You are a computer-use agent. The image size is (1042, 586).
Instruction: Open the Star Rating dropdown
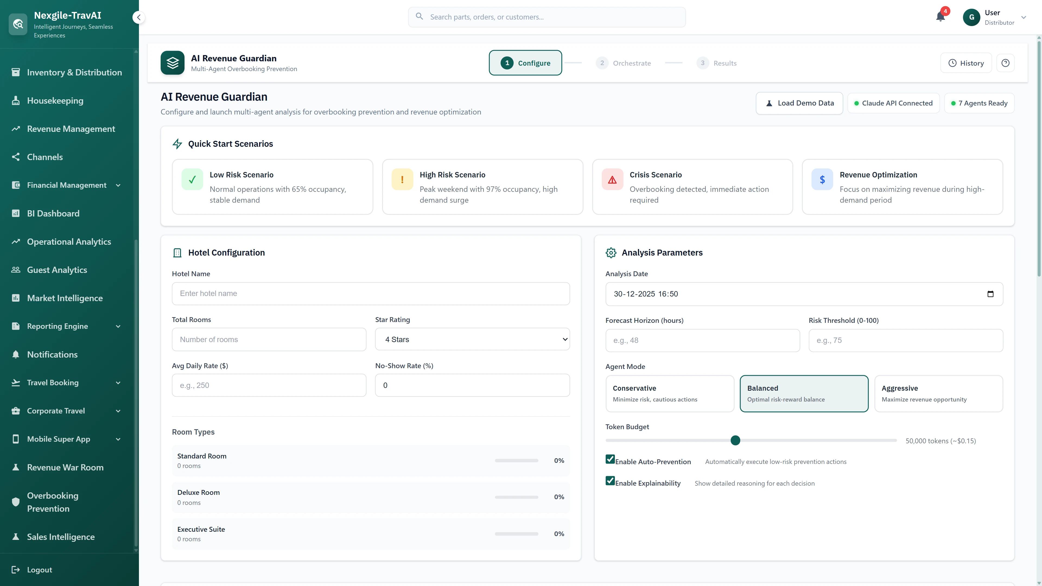pyautogui.click(x=472, y=339)
